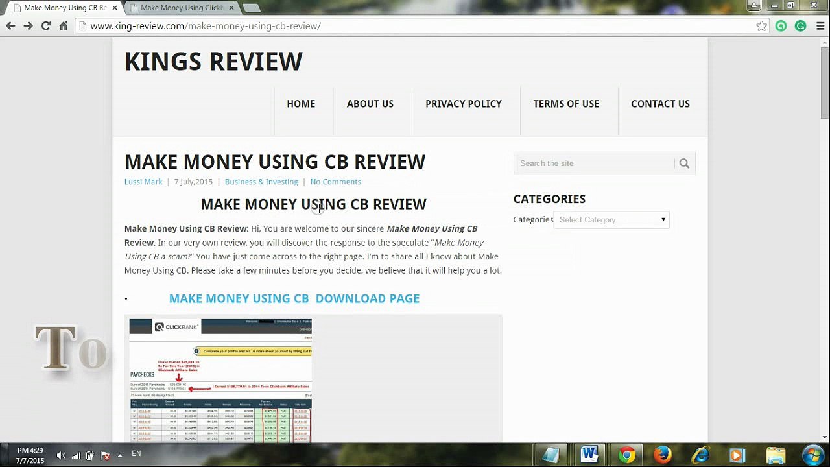Viewport: 830px width, 467px height.
Task: Open the PRIVACY POLICY page
Action: click(x=464, y=104)
